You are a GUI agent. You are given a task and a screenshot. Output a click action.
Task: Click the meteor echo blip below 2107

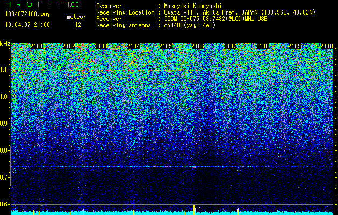pos(238,168)
